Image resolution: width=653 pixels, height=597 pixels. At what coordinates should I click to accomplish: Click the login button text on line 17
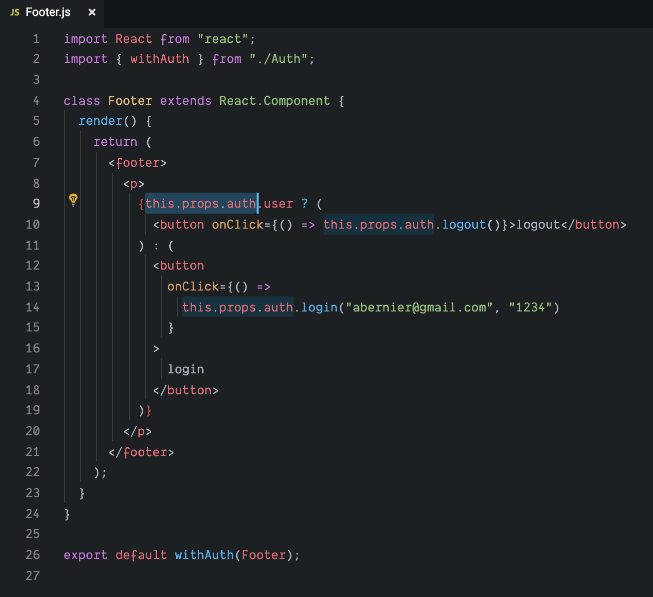[x=186, y=369]
